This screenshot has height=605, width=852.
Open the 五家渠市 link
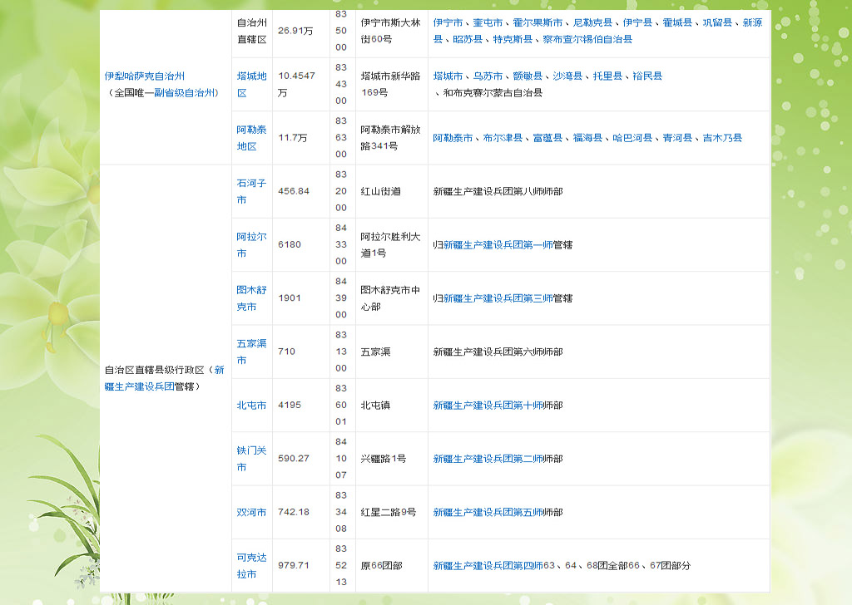point(251,352)
